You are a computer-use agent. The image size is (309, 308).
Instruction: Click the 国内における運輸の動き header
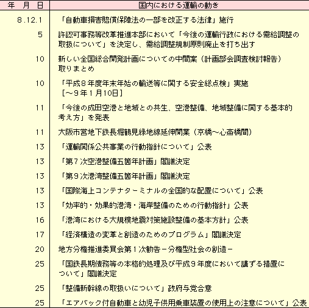[179, 5]
